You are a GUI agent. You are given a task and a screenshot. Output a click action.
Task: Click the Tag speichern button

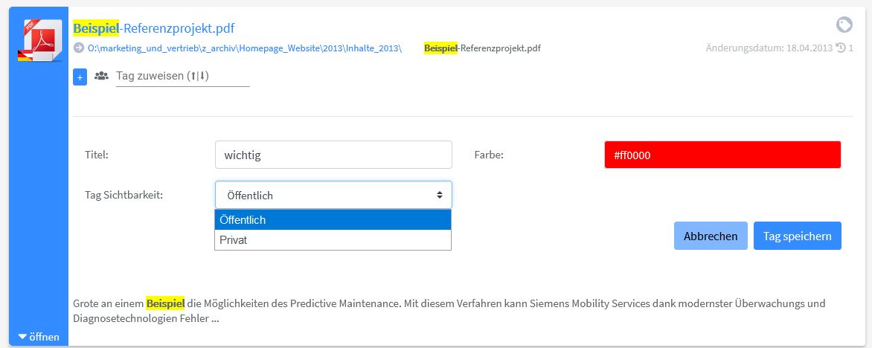pyautogui.click(x=798, y=236)
